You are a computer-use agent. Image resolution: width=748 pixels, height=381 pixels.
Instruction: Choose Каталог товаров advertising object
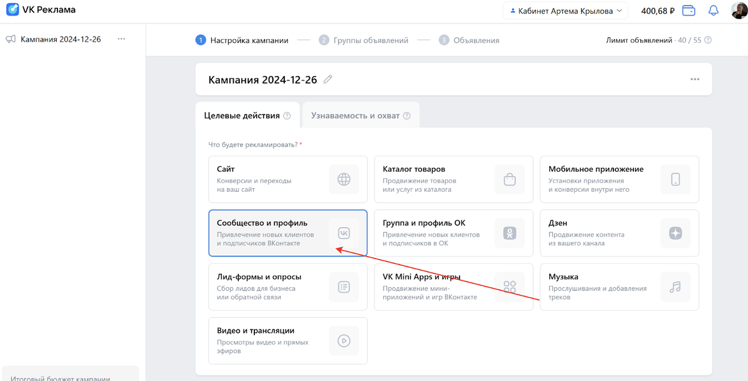pyautogui.click(x=454, y=179)
